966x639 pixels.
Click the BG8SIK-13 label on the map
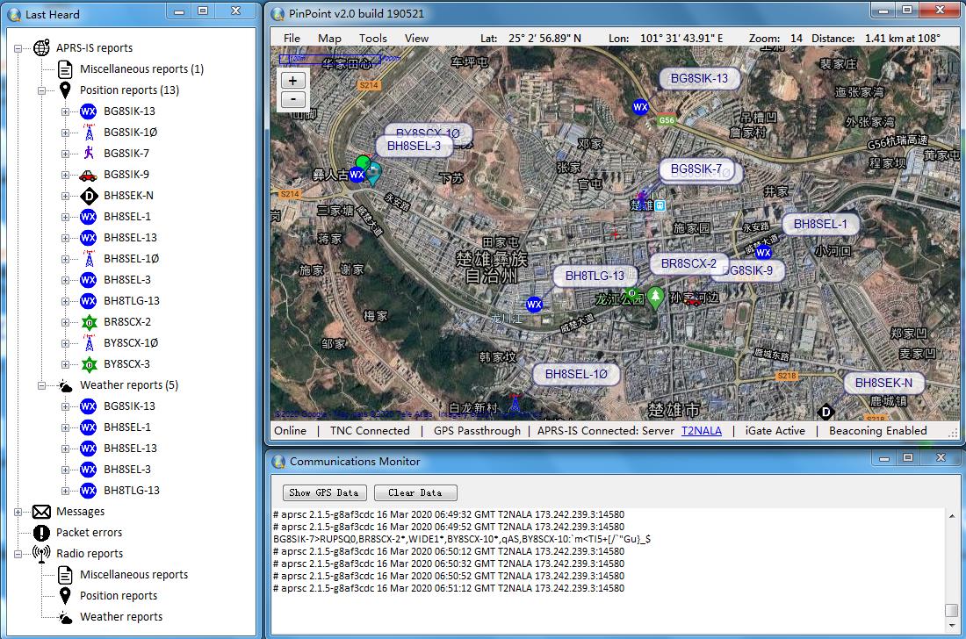[699, 78]
